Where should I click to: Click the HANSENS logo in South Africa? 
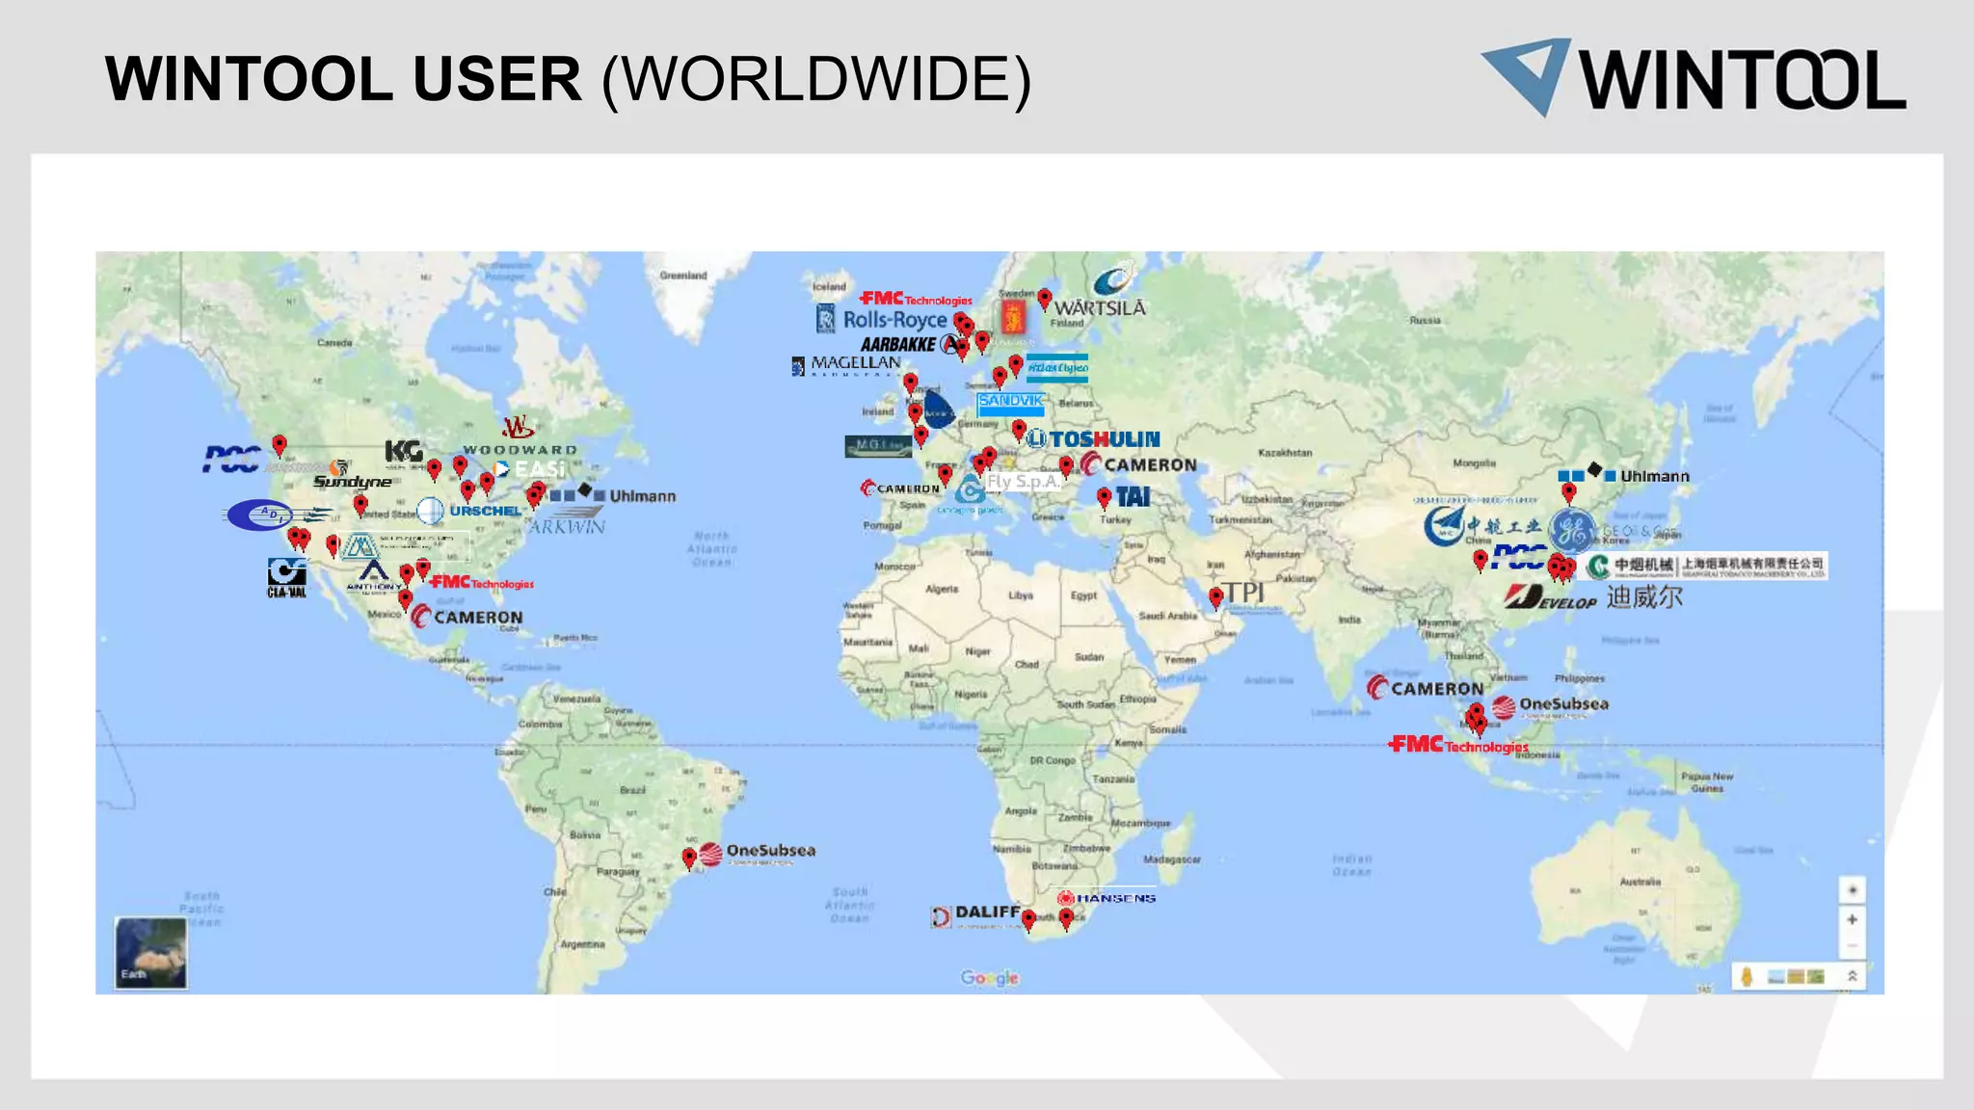[x=1107, y=898]
